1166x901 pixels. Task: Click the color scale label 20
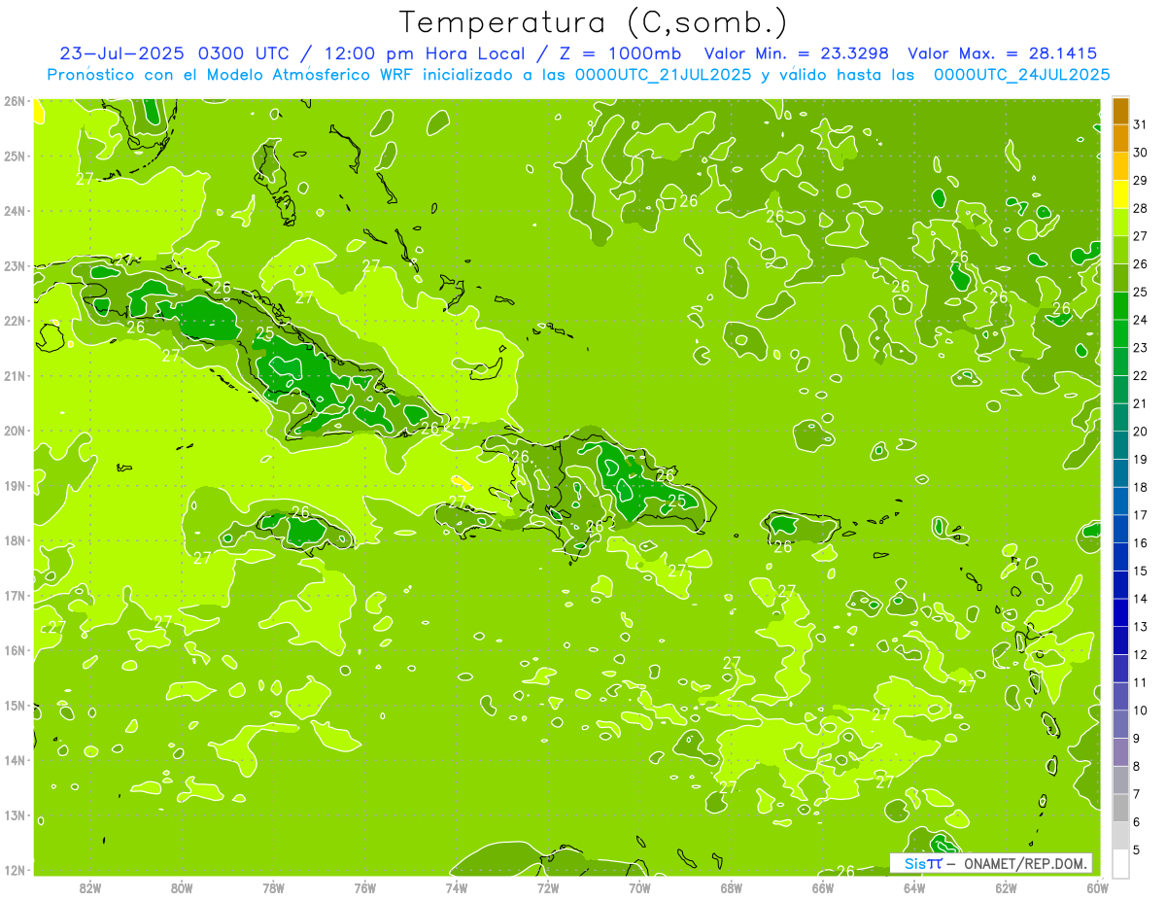[x=1141, y=432]
